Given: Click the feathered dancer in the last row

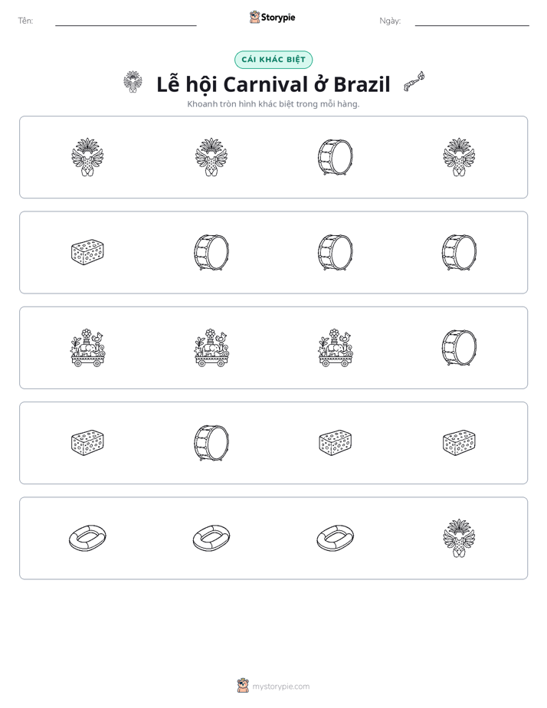Looking at the screenshot, I should pos(459,538).
